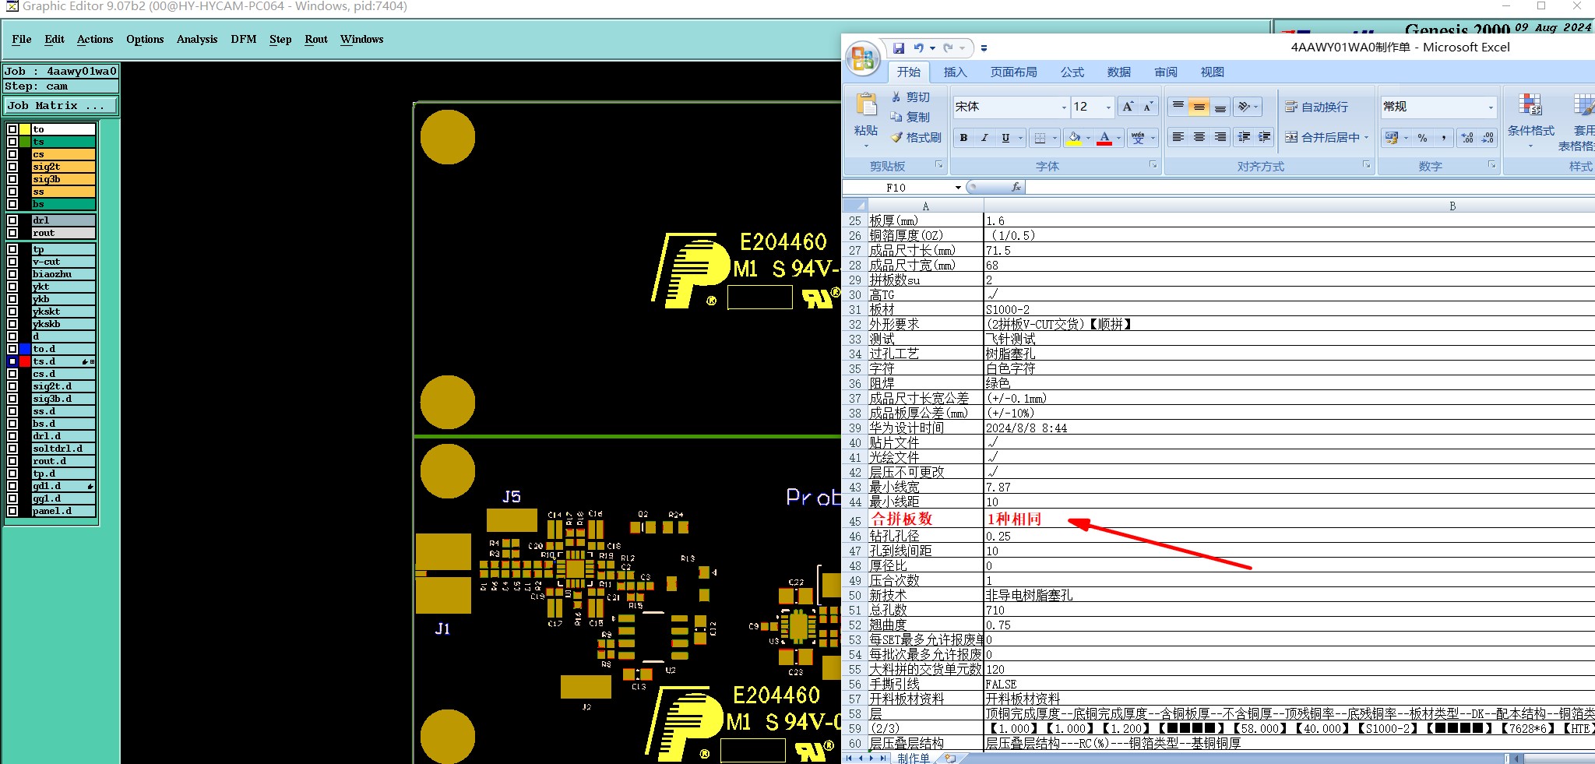Toggle checkbox for layer 'to'
Screen dimensions: 1595x764
pyautogui.click(x=12, y=129)
